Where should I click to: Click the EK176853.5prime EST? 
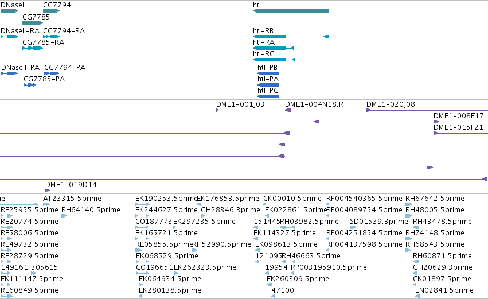coord(199,204)
